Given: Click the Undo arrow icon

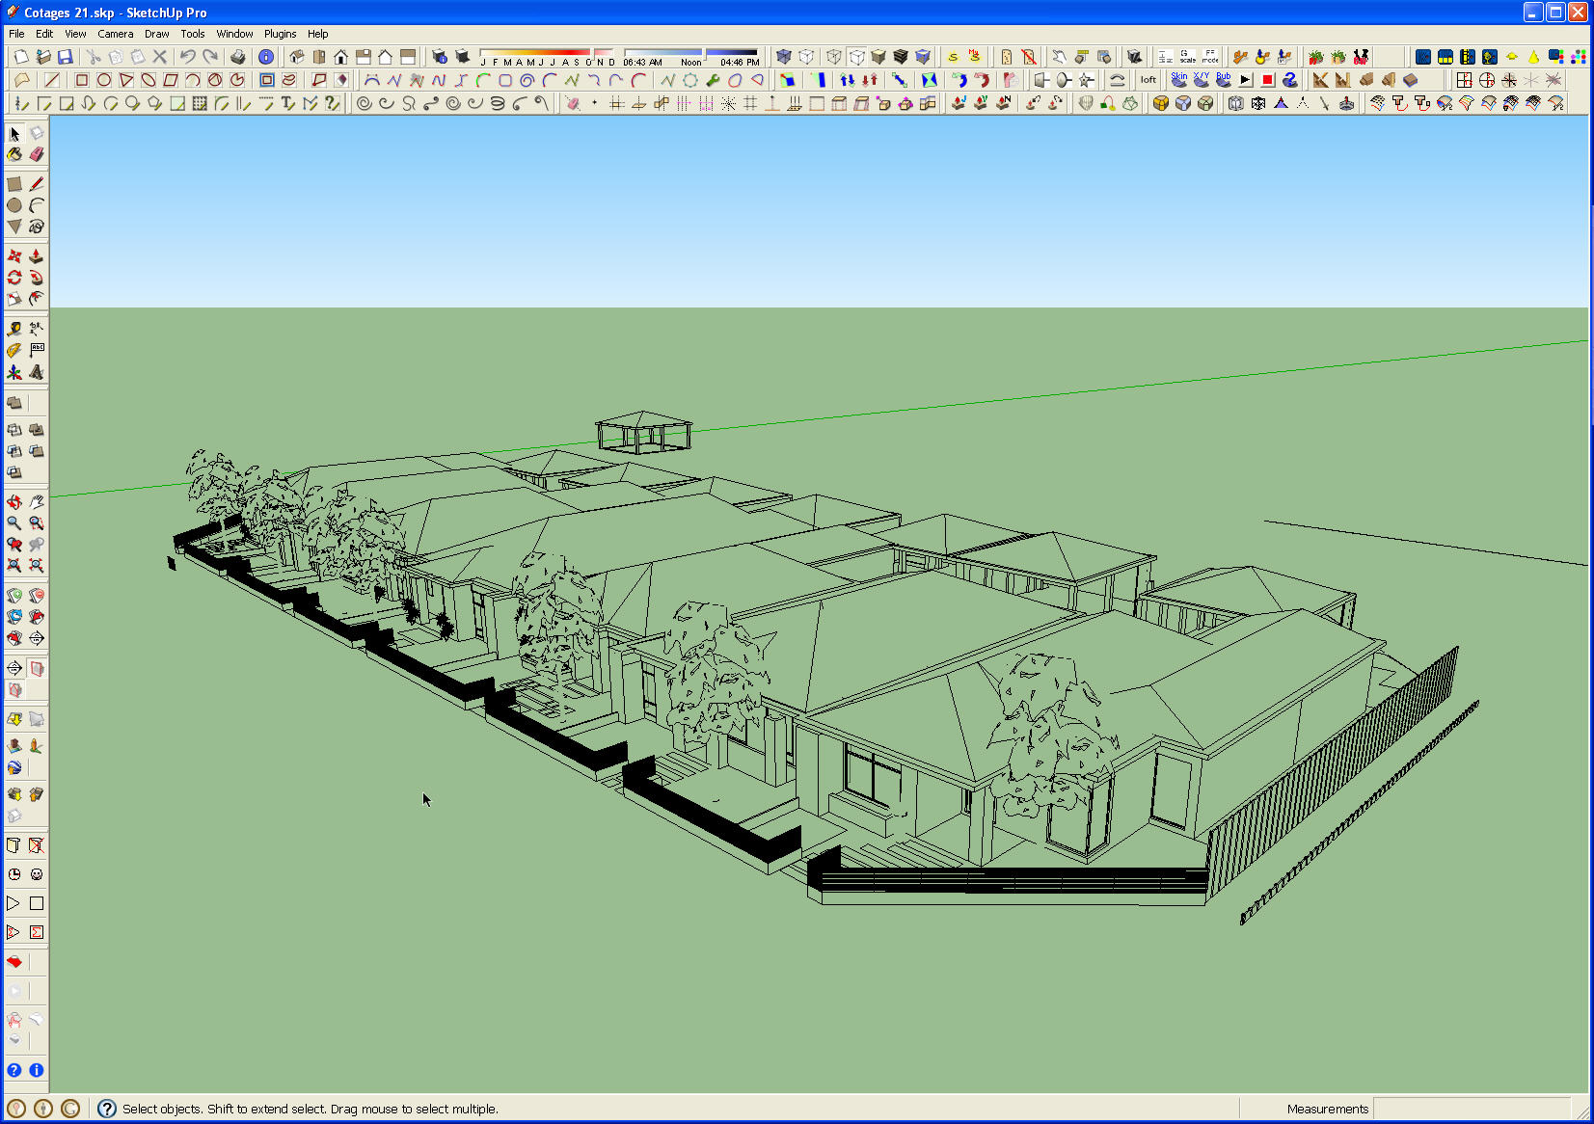Looking at the screenshot, I should coord(188,57).
